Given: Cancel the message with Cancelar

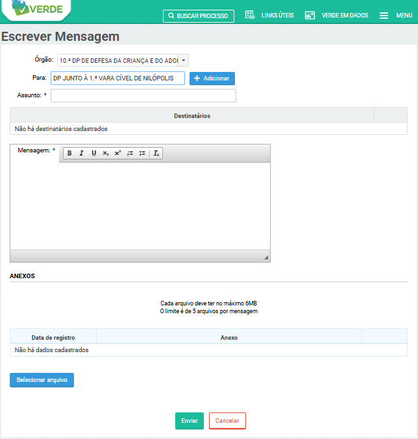Looking at the screenshot, I should click(x=227, y=421).
